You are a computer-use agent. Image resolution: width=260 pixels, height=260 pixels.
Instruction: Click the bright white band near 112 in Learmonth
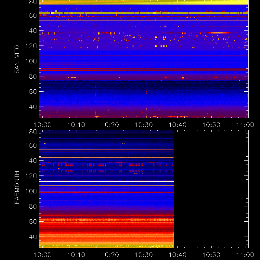tap(107, 182)
